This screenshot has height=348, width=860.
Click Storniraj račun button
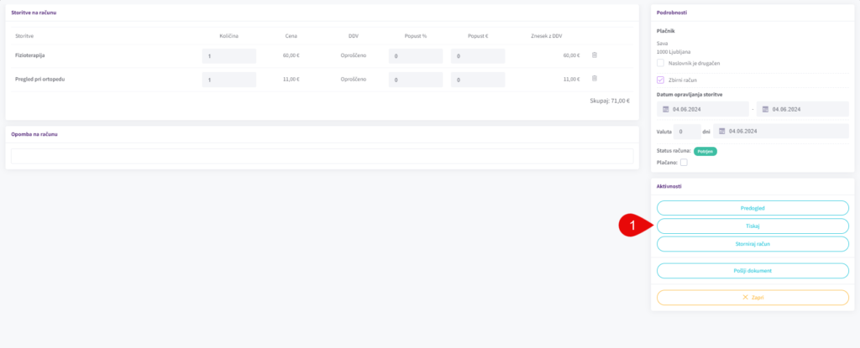(x=752, y=243)
